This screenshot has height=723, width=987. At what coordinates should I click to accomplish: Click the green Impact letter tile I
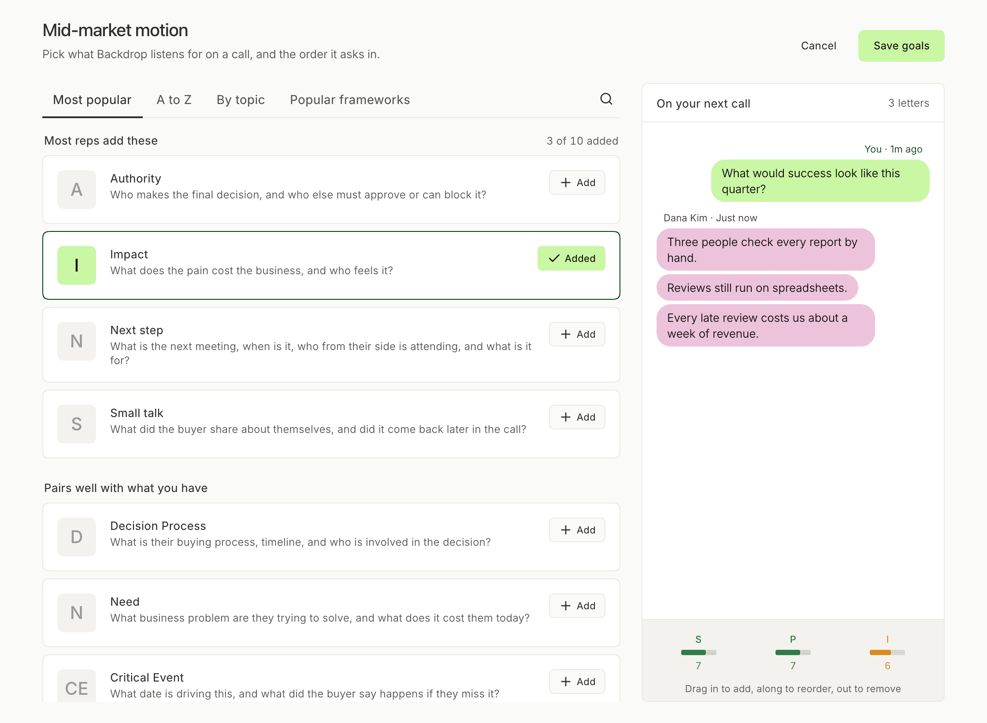click(77, 265)
